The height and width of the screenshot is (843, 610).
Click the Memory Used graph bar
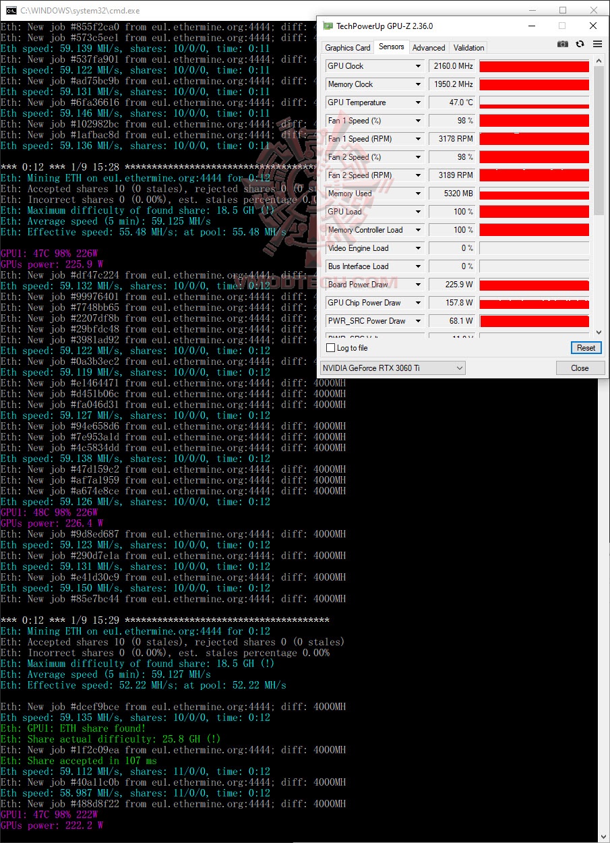click(534, 194)
